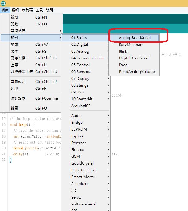Expand the Bridge library examples
This screenshot has height=211, width=188.
click(86, 123)
